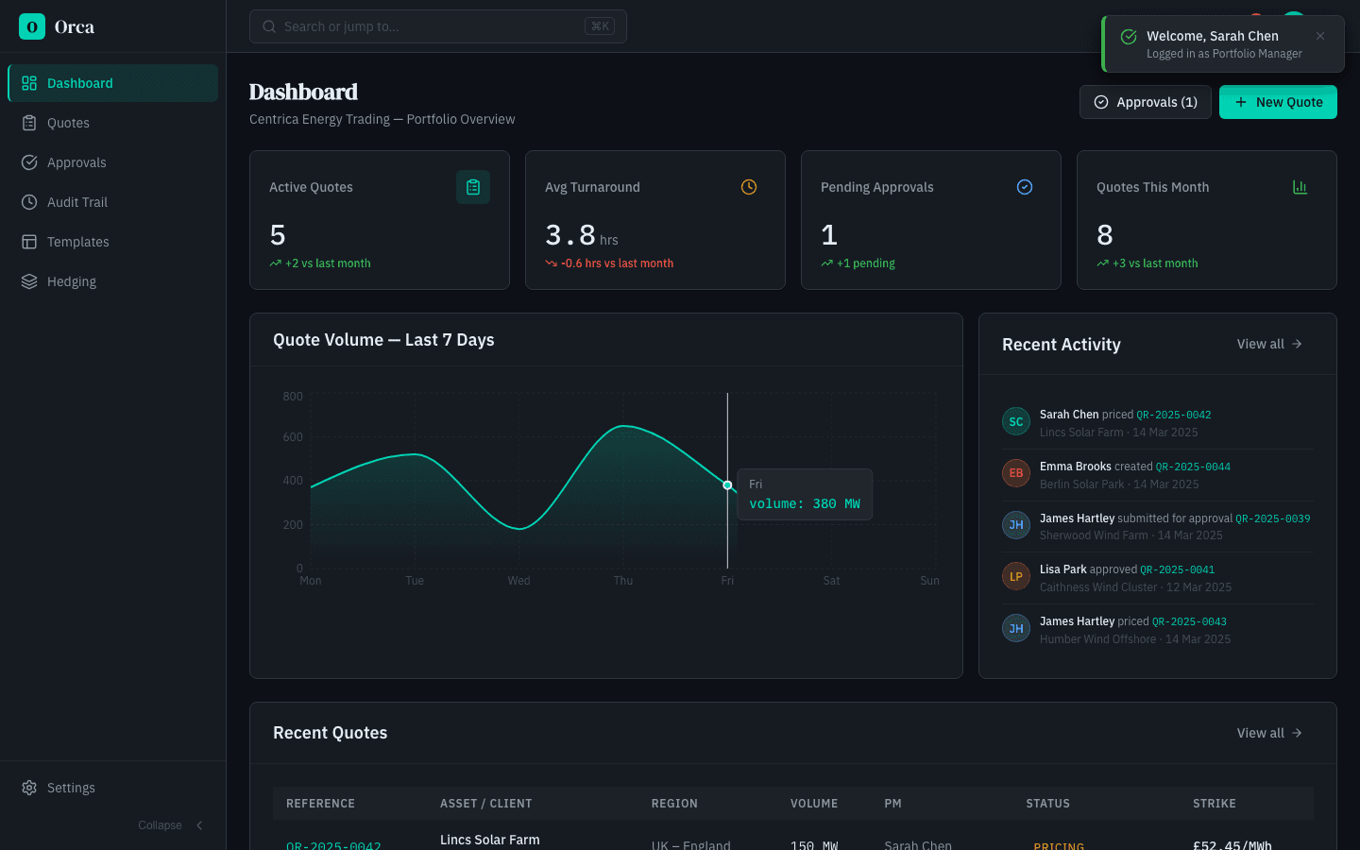Viewport: 1360px width, 850px height.
Task: Collapse the sidebar with the chevron
Action: [199, 825]
